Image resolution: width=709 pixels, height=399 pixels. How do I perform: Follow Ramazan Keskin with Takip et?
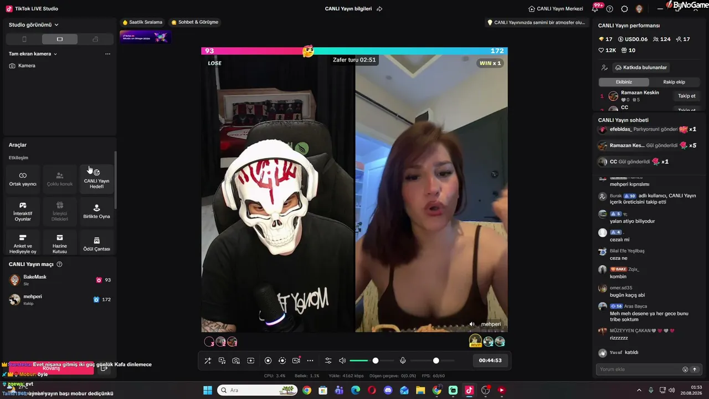pos(687,96)
